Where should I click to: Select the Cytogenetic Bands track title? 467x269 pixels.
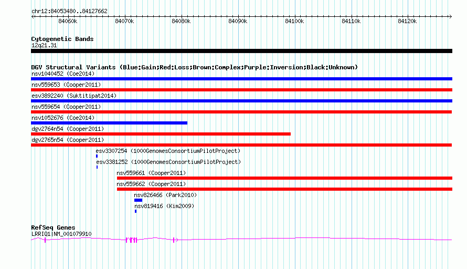(62, 39)
